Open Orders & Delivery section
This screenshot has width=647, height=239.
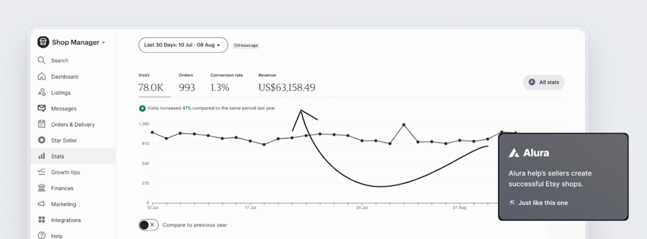coord(73,124)
